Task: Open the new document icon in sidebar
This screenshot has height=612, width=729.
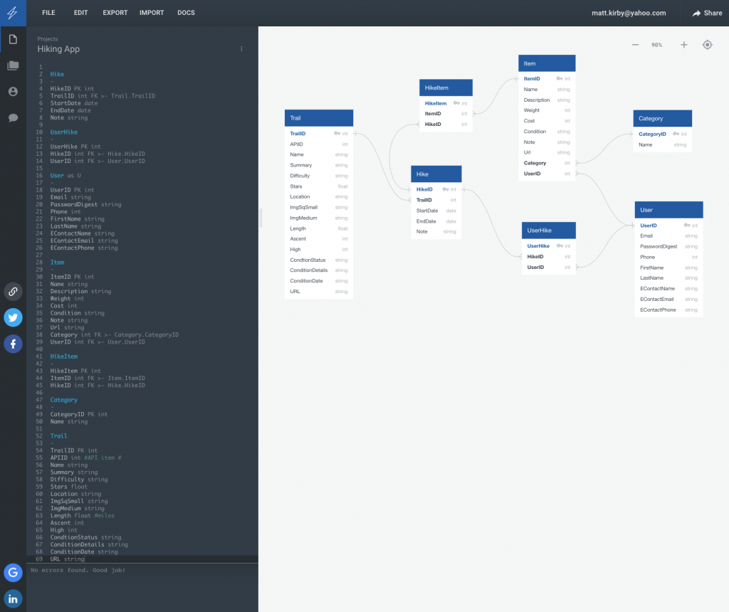Action: 13,40
